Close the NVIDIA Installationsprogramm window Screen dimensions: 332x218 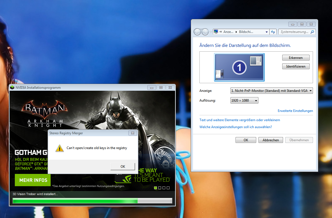tap(170, 87)
